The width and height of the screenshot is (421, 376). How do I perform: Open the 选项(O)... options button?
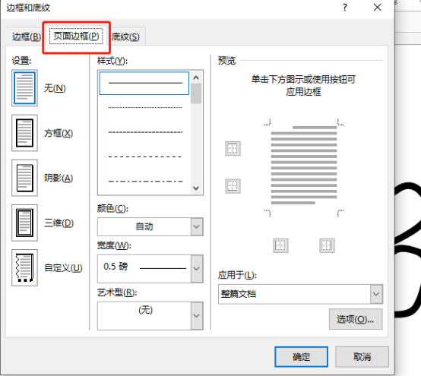click(x=356, y=319)
